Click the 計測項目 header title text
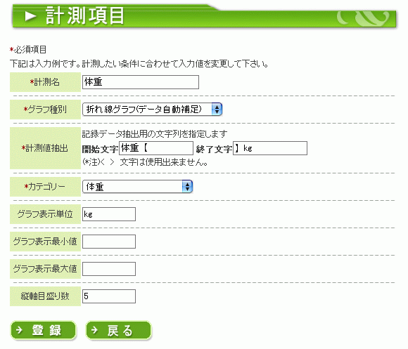Screen dimensions: 408x349 click(85, 16)
